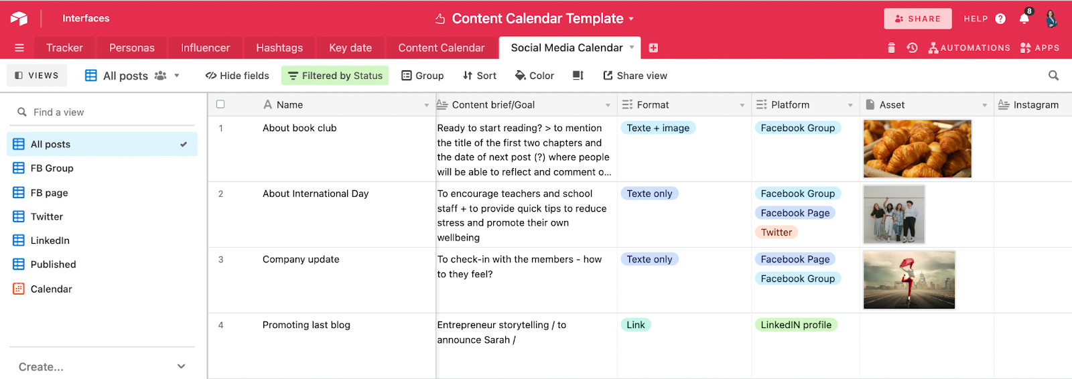The width and height of the screenshot is (1072, 379).
Task: Open the Color options
Action: [x=534, y=76]
